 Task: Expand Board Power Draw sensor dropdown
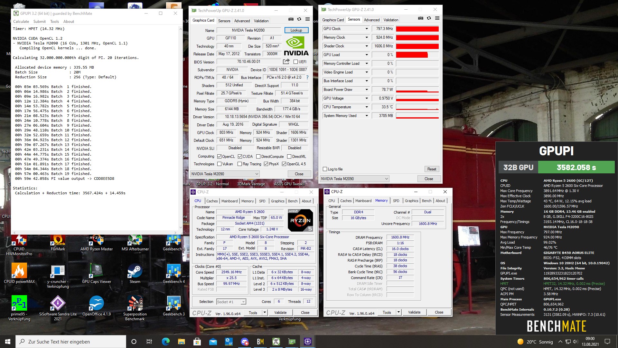click(x=366, y=90)
